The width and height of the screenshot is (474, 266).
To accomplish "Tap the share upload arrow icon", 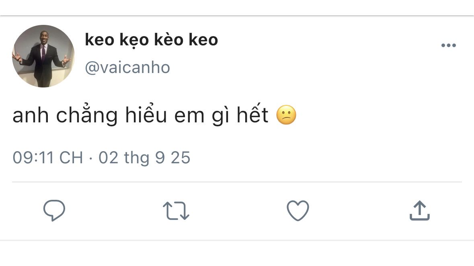I will [x=419, y=211].
